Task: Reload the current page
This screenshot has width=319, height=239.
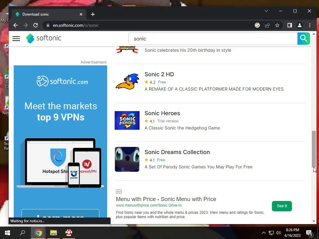Action: (36, 25)
